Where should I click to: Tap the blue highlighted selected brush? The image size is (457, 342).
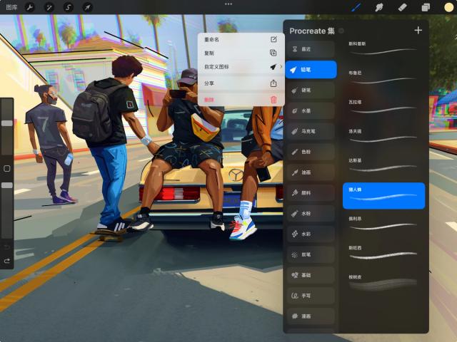click(383, 196)
